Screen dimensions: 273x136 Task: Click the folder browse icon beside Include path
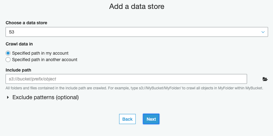[x=265, y=79]
